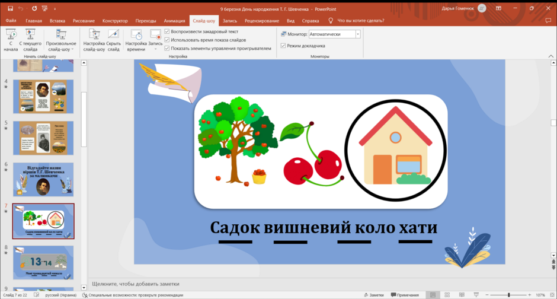Viewport: 557px width, 299px height.
Task: Toggle "Режим докладчика" checkbox
Action: (283, 46)
